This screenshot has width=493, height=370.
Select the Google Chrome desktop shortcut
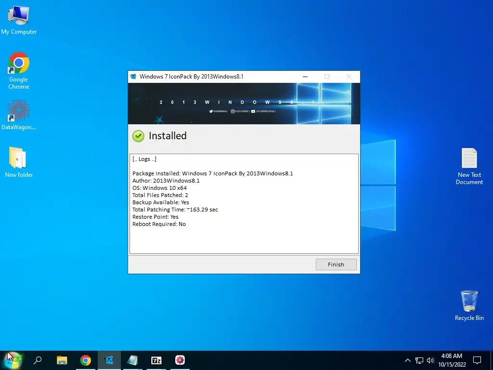point(19,71)
